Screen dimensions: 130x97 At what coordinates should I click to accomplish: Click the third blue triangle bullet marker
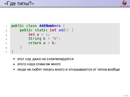click(14, 69)
